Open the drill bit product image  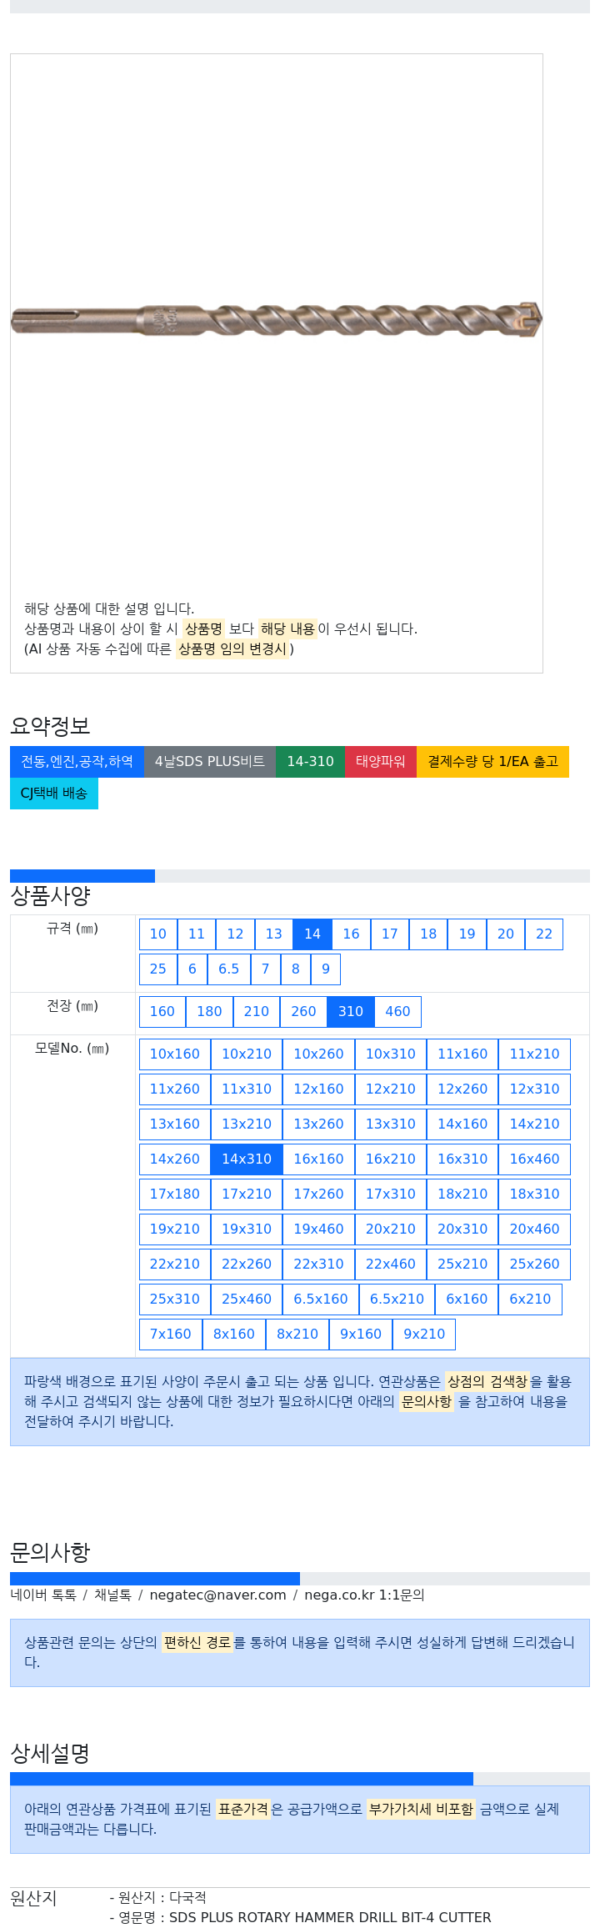[x=277, y=318]
